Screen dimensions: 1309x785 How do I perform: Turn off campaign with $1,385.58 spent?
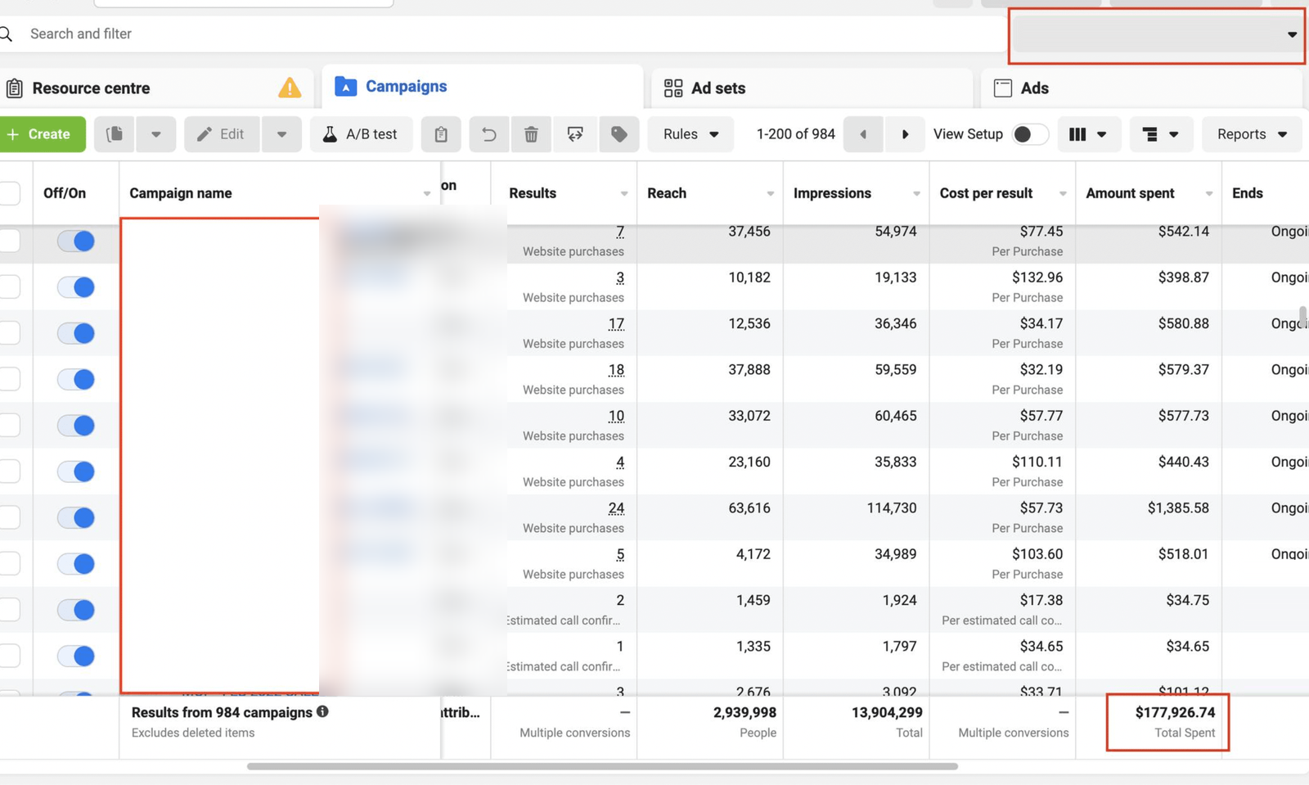click(x=76, y=517)
